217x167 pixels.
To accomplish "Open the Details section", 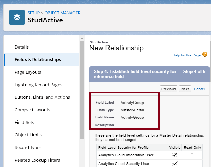I will pyautogui.click(x=21, y=47).
